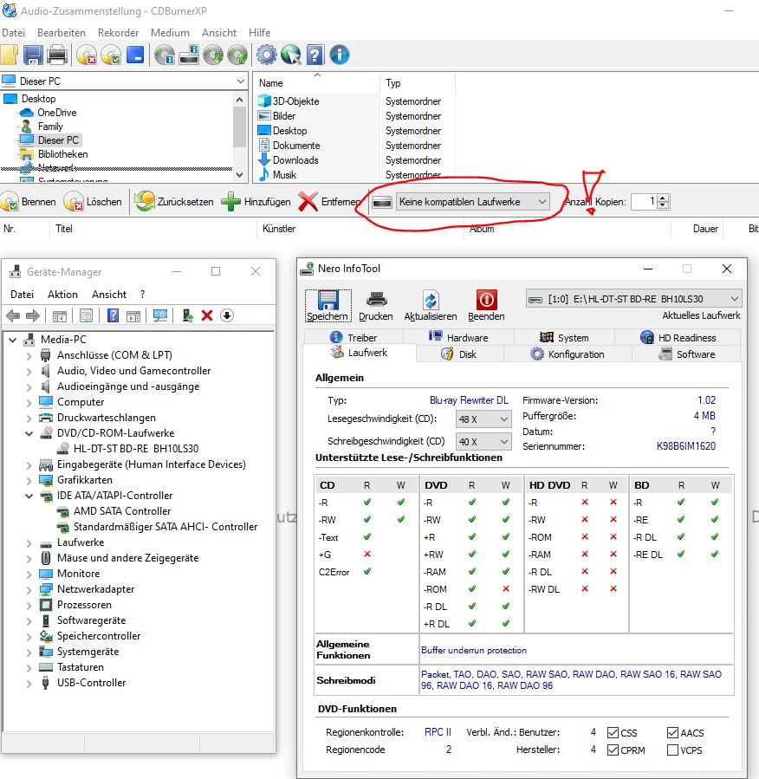Click the Print icon in CDBurnerXP toolbar
This screenshot has width=759, height=779.
[x=57, y=55]
